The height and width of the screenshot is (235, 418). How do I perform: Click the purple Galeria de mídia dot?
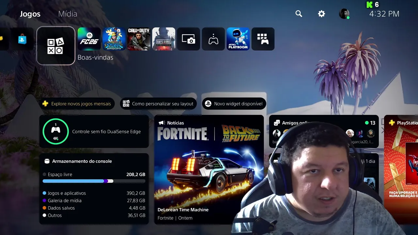click(x=44, y=200)
